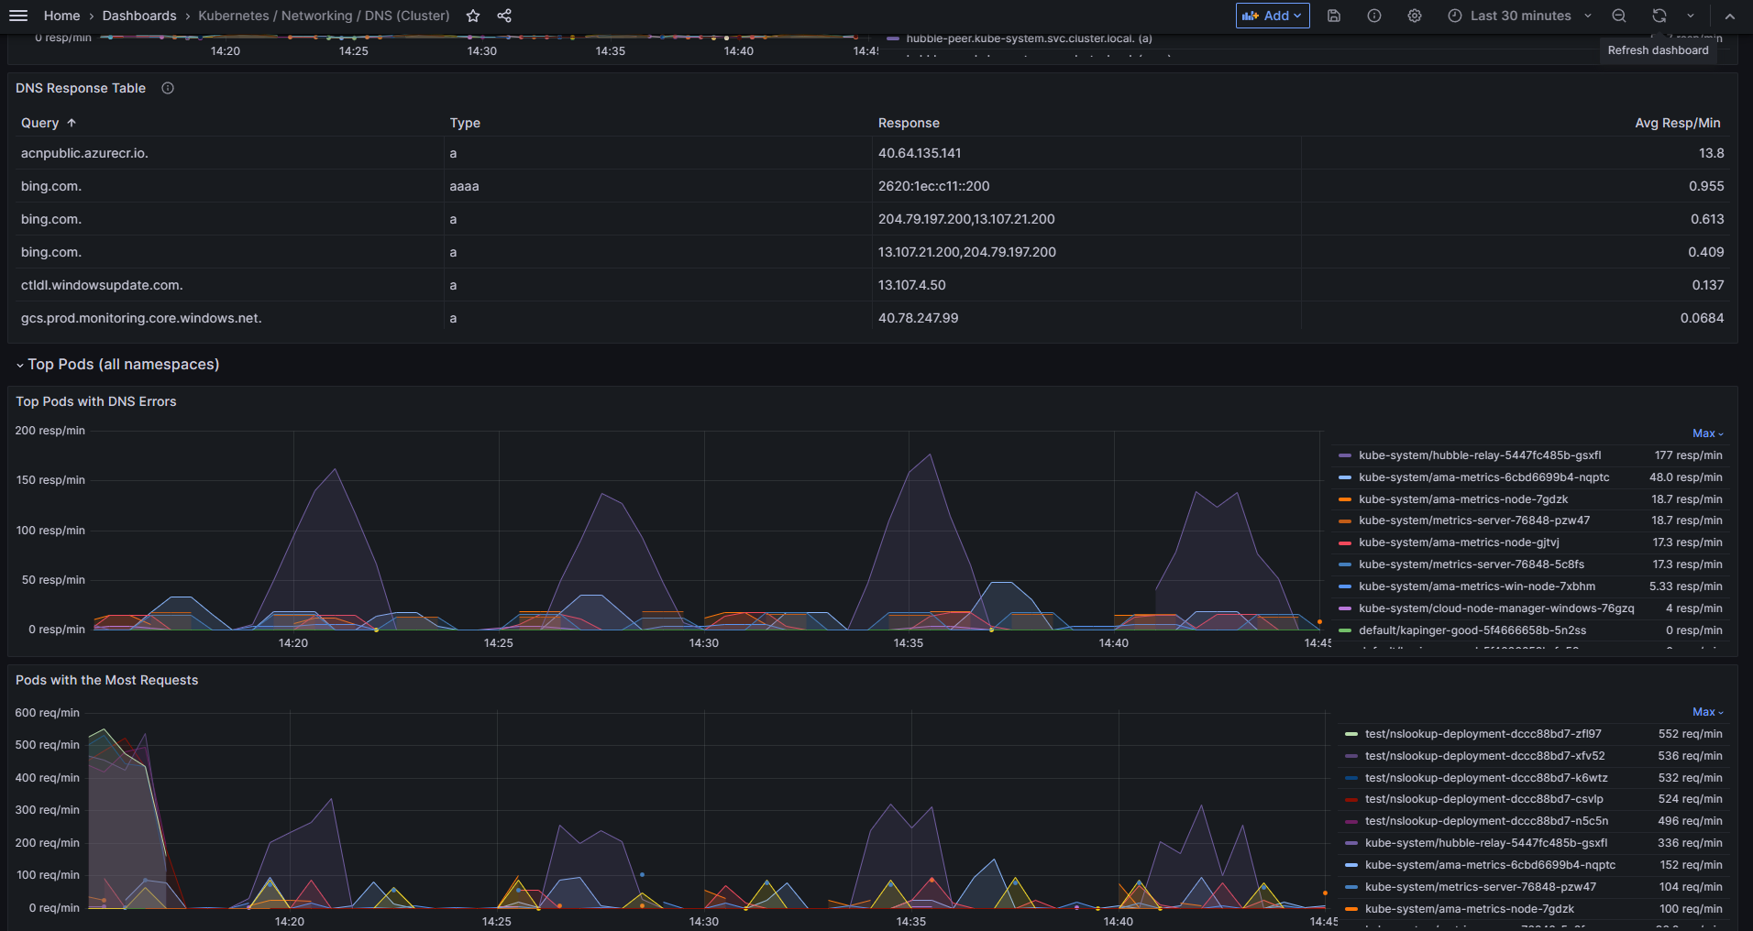The image size is (1753, 931).
Task: Star this dashboard as favorite
Action: point(473,16)
